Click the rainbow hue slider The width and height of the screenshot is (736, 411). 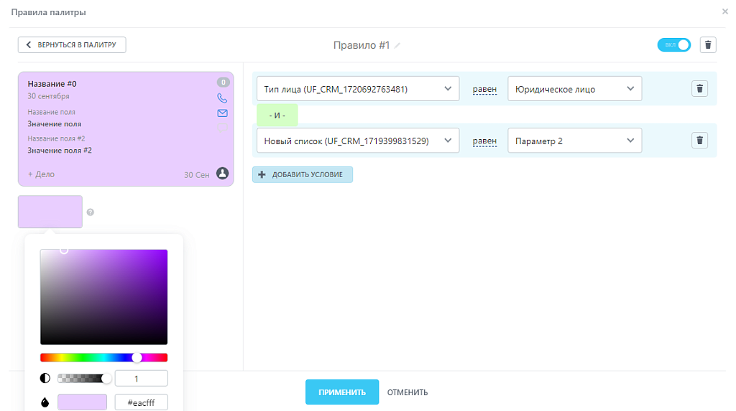(x=103, y=357)
